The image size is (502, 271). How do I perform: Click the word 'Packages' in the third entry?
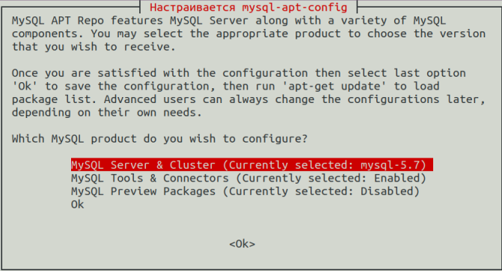(189, 191)
